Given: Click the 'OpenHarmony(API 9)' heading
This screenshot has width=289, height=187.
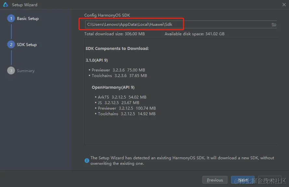Looking at the screenshot, I should pos(113,87).
